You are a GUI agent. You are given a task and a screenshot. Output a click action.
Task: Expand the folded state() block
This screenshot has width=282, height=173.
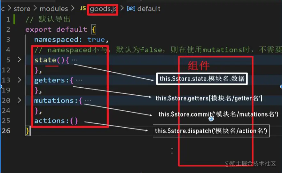(x=20, y=59)
